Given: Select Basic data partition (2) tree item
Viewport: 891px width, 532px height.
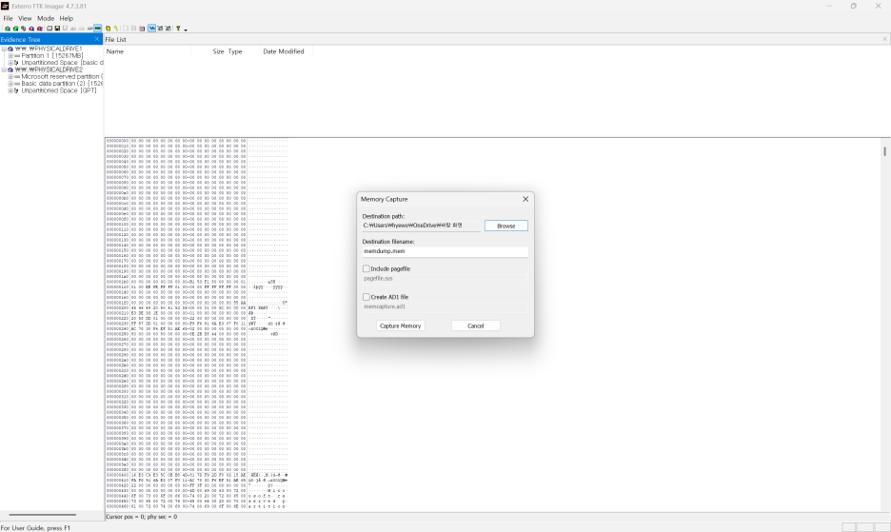Looking at the screenshot, I should point(62,84).
